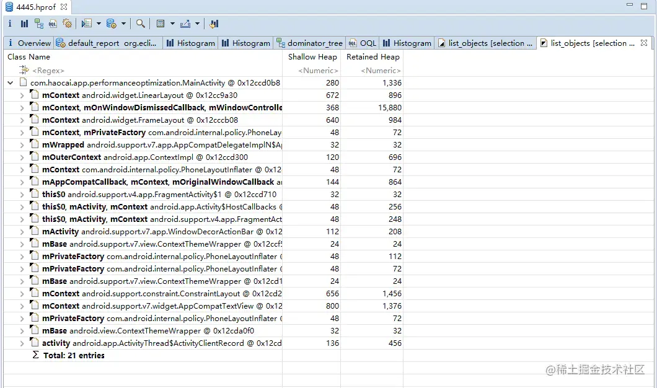Viewport: 657px width, 388px height.
Task: Click the regex filter arrow icon beside <Regex>
Action: (24, 70)
